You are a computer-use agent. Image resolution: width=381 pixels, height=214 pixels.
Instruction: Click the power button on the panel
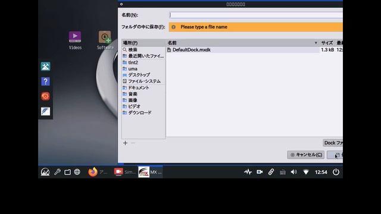click(x=336, y=172)
